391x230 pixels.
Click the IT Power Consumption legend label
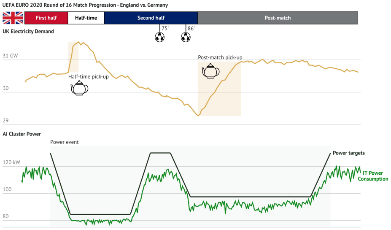[x=373, y=176]
